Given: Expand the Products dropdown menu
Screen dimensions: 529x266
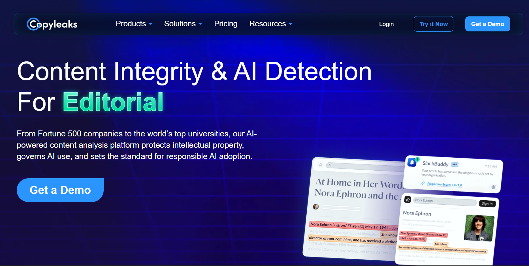Looking at the screenshot, I should coord(134,24).
